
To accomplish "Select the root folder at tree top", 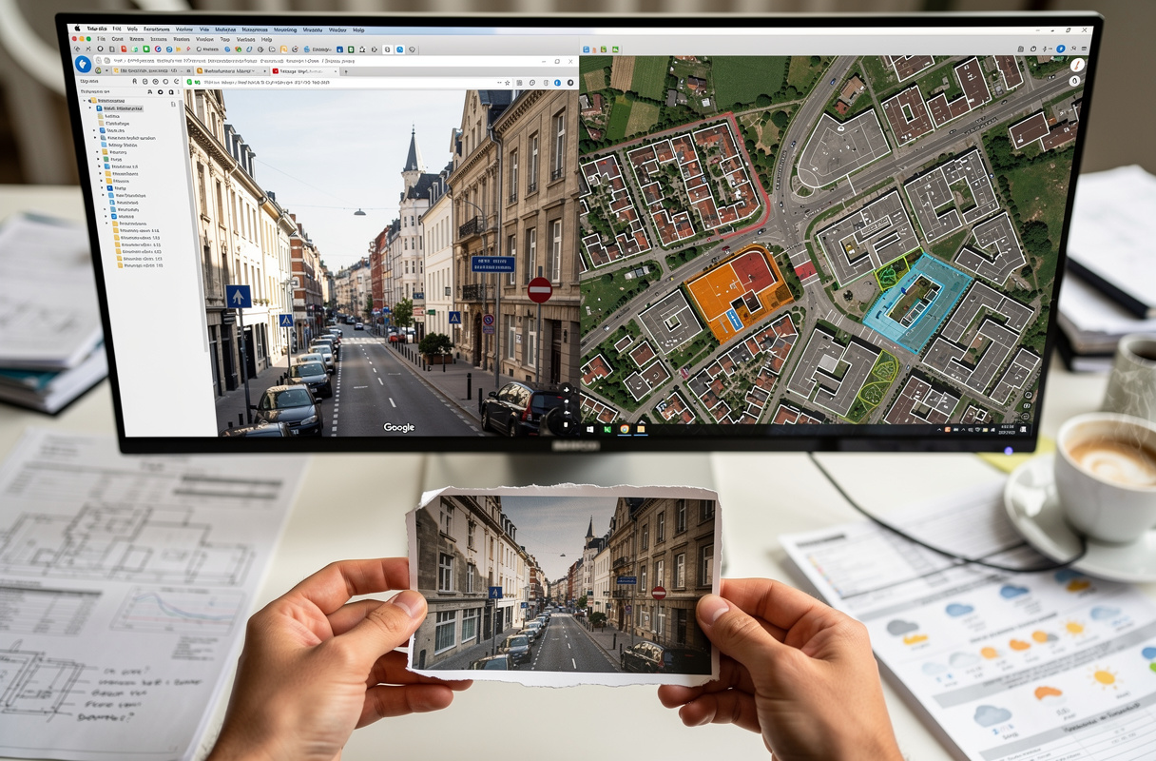I will pyautogui.click(x=106, y=101).
